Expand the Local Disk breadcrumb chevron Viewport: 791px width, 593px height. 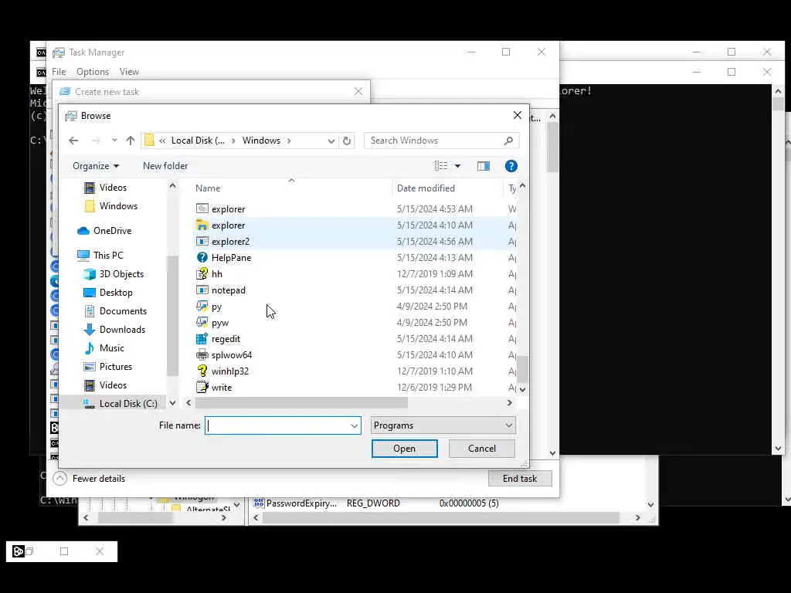tap(233, 141)
